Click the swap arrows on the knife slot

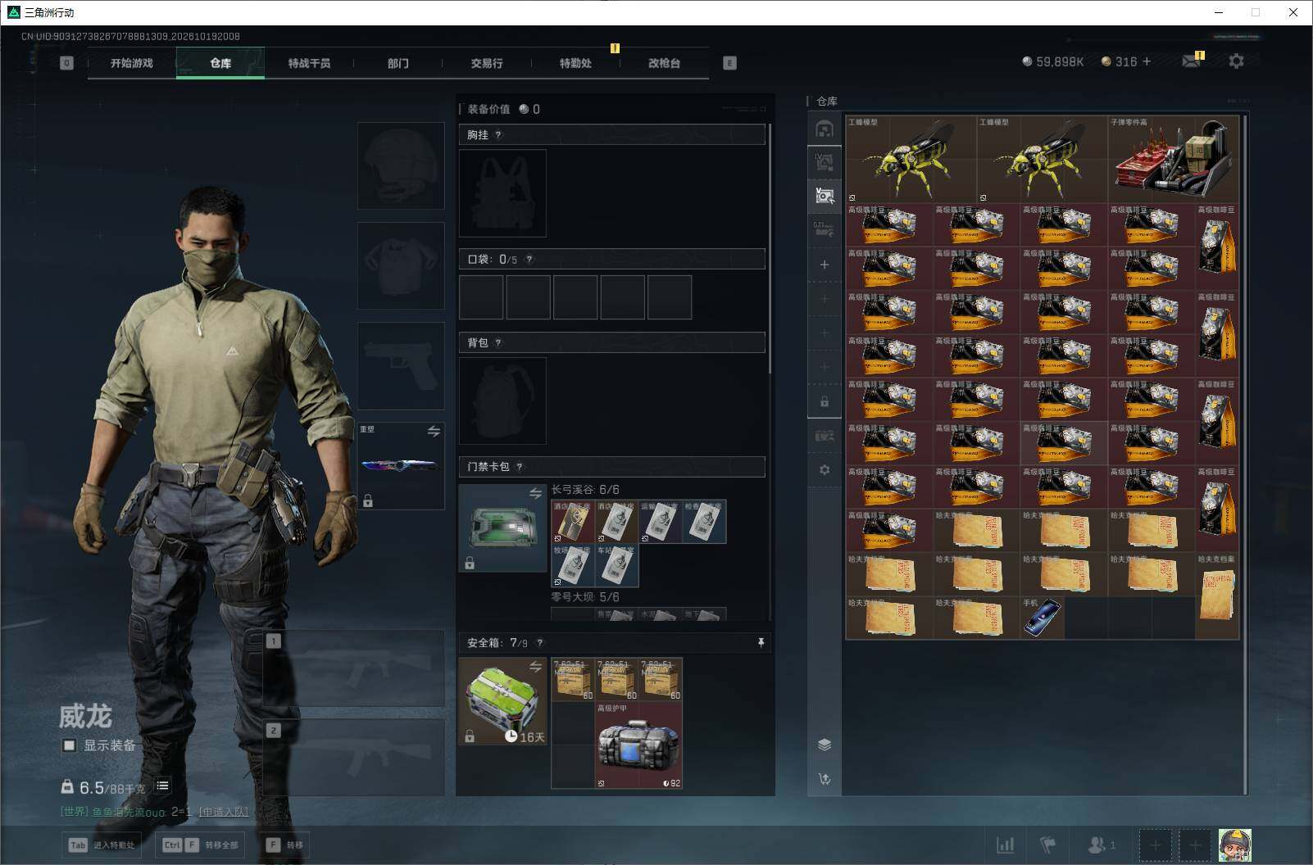click(434, 432)
